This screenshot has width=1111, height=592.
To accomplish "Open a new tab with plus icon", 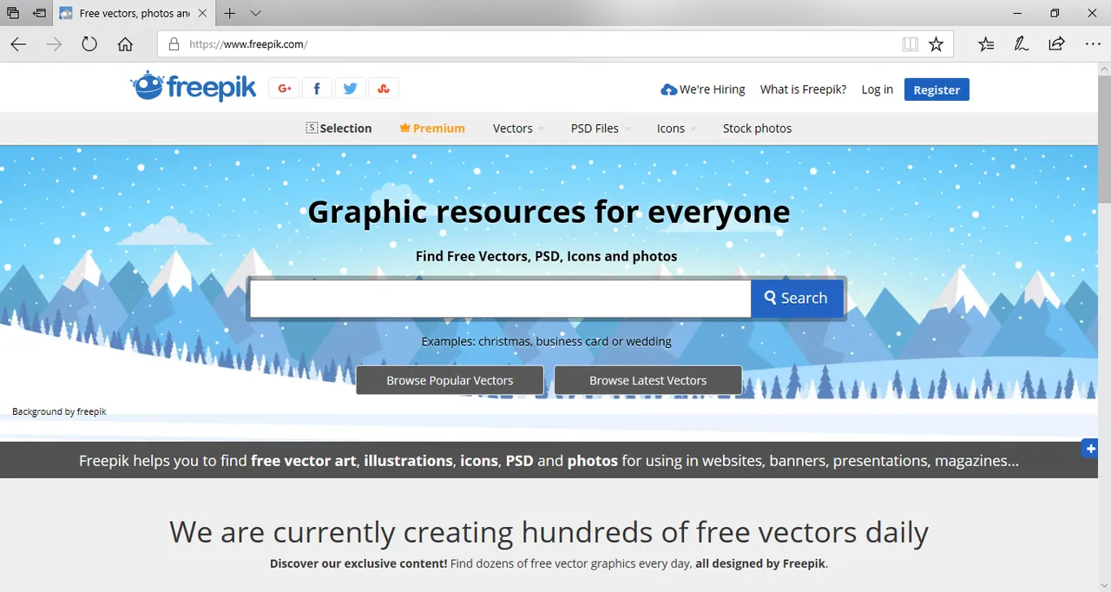I will click(229, 13).
